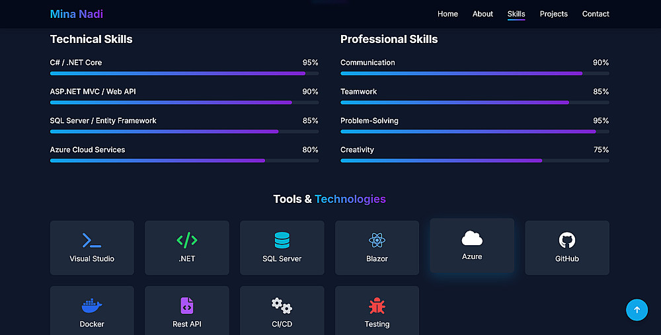This screenshot has width=661, height=335.
Task: Click the ASP.NET MVC / Web API progress bar
Action: click(x=184, y=102)
